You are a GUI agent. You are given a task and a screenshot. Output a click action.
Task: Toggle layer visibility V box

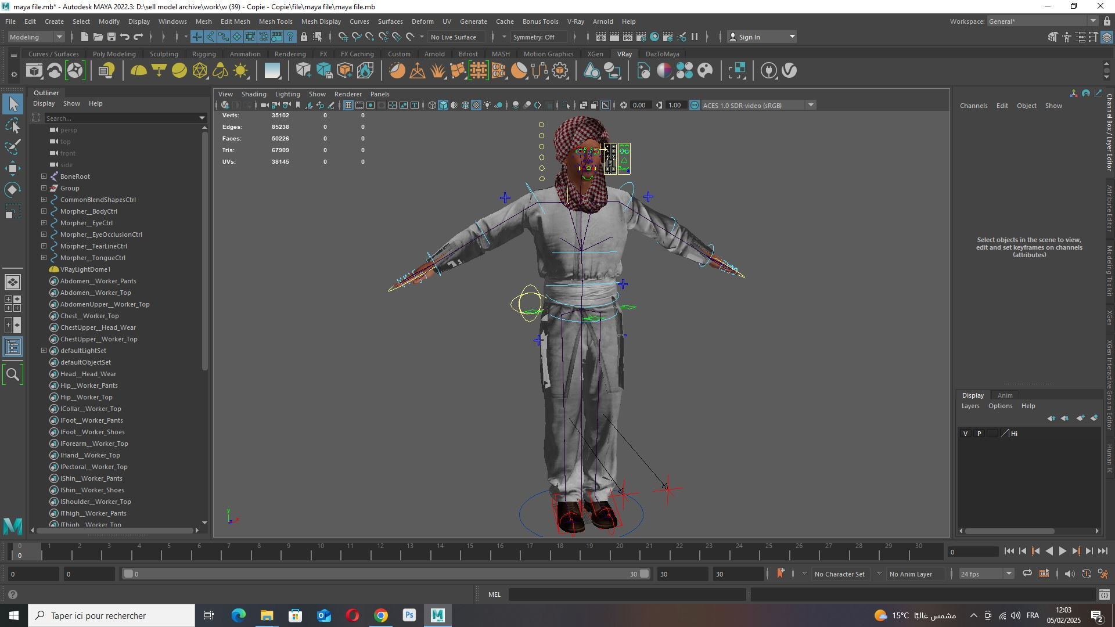tap(966, 434)
